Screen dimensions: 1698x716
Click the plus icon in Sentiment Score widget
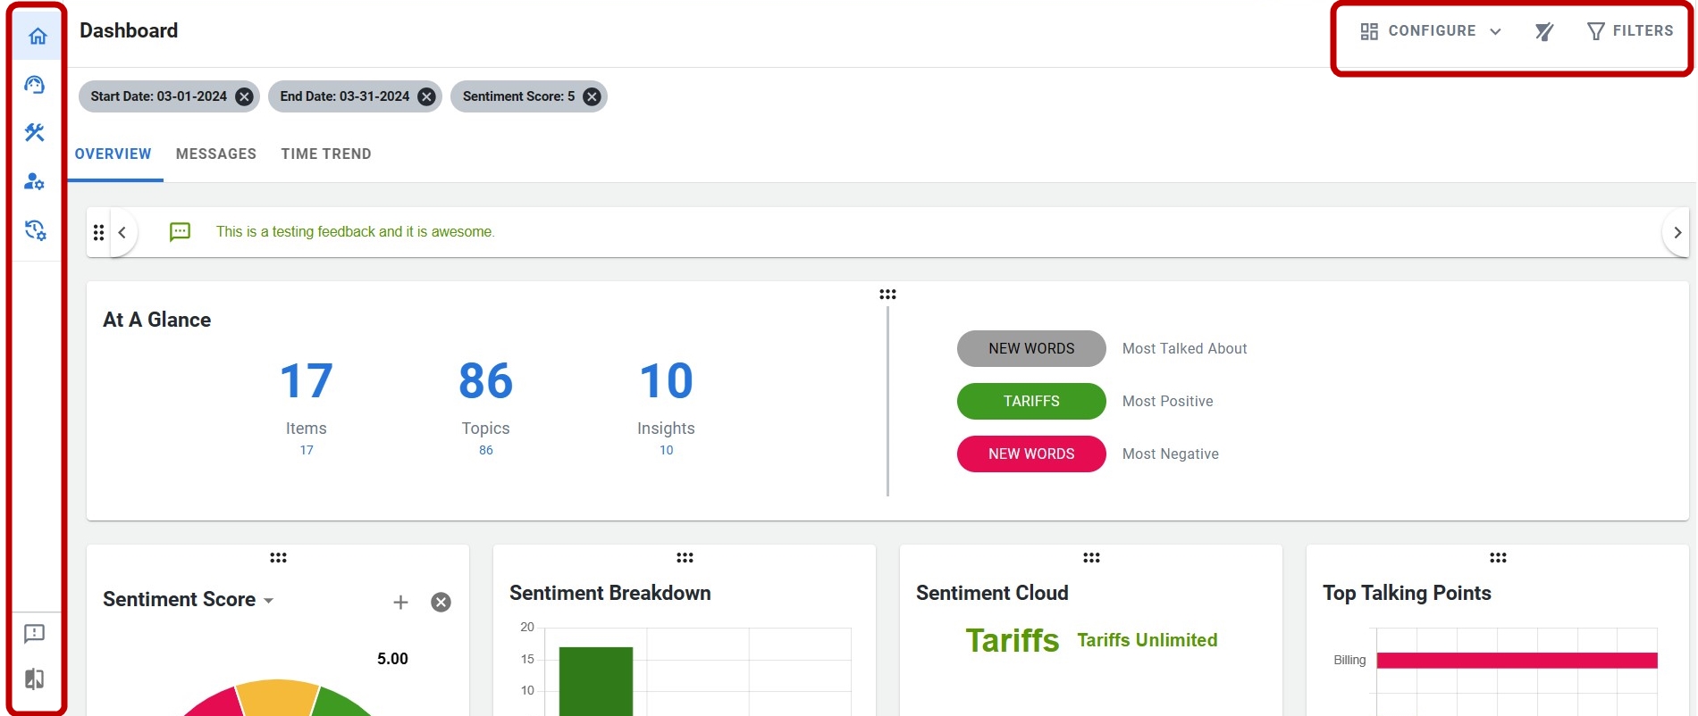click(x=400, y=603)
